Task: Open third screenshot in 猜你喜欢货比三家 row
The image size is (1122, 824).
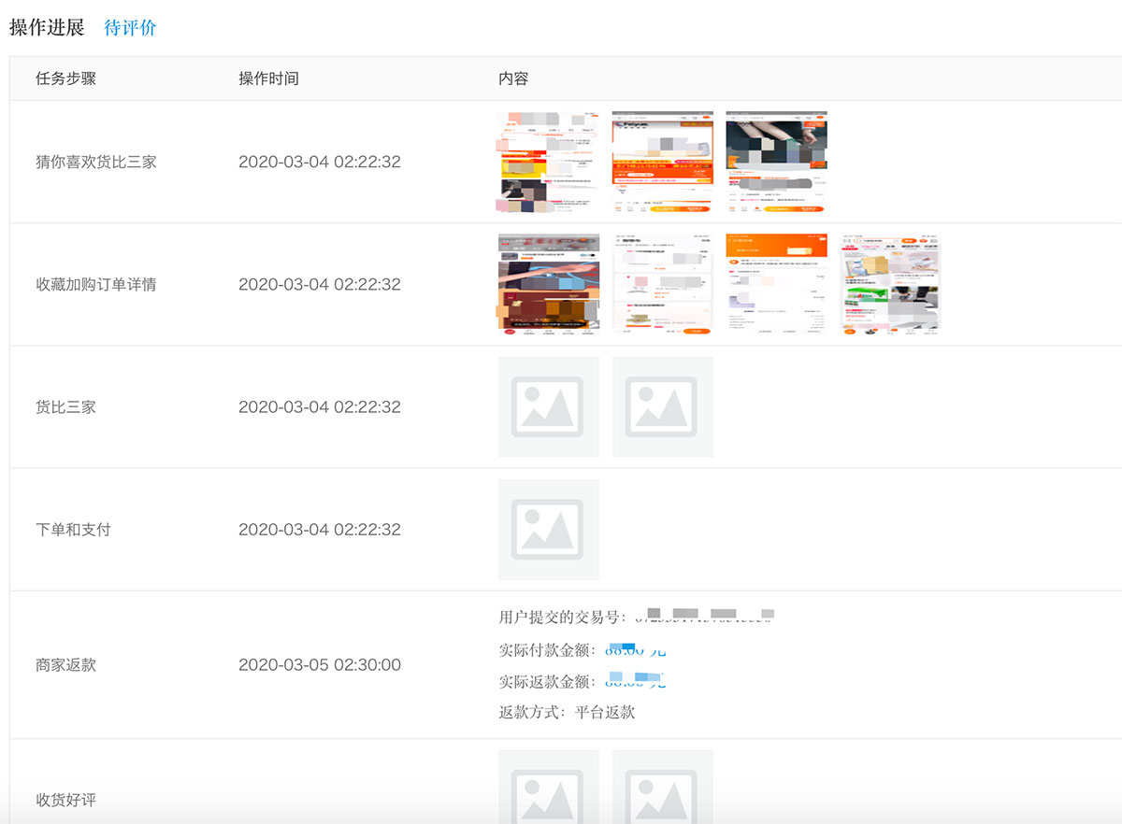Action: tap(776, 162)
